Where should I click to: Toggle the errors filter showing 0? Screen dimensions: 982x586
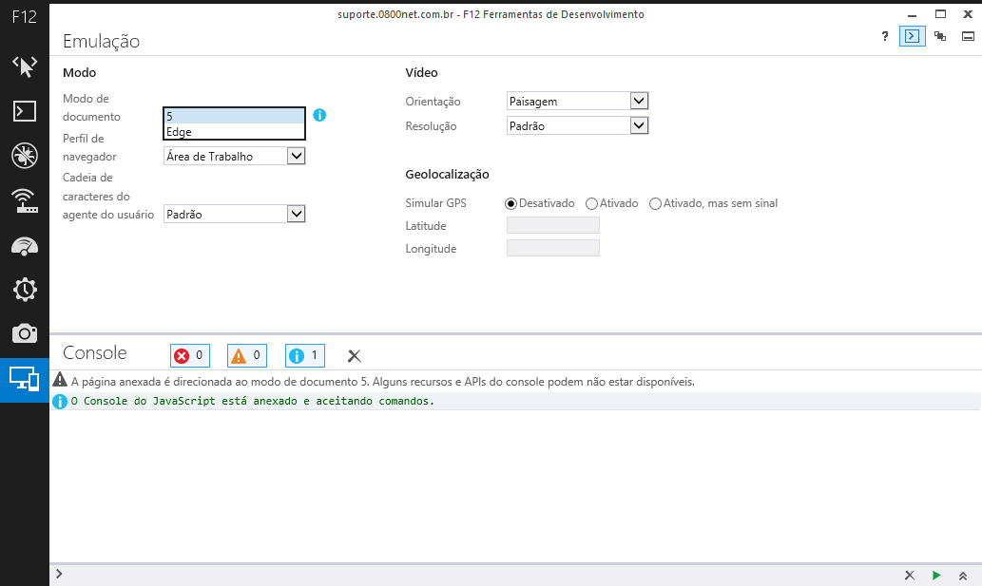pos(190,356)
